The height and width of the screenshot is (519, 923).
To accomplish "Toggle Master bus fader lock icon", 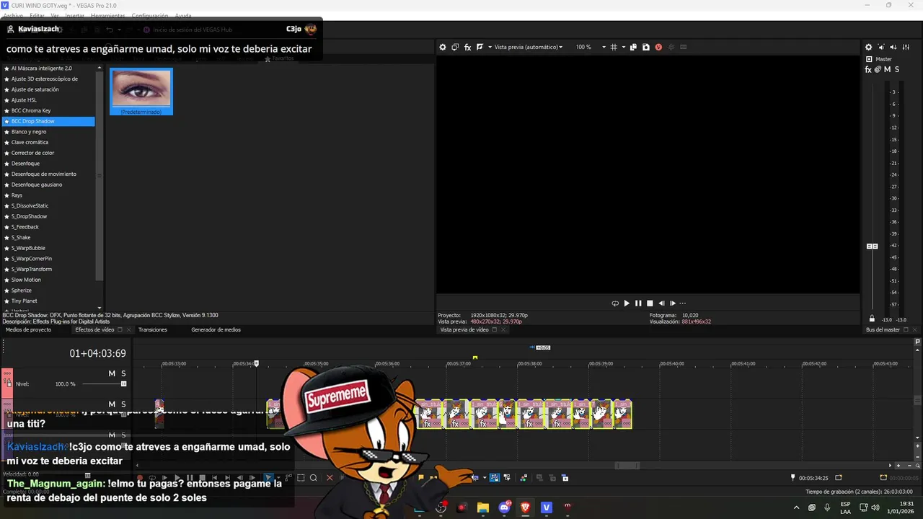I will pyautogui.click(x=872, y=319).
